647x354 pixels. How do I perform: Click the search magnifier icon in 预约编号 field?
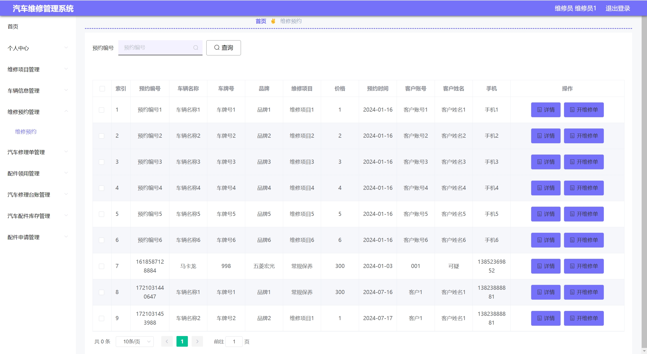click(195, 48)
